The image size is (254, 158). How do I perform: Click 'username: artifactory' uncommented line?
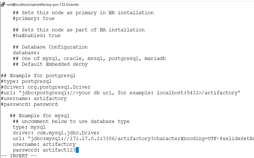[x=44, y=144]
